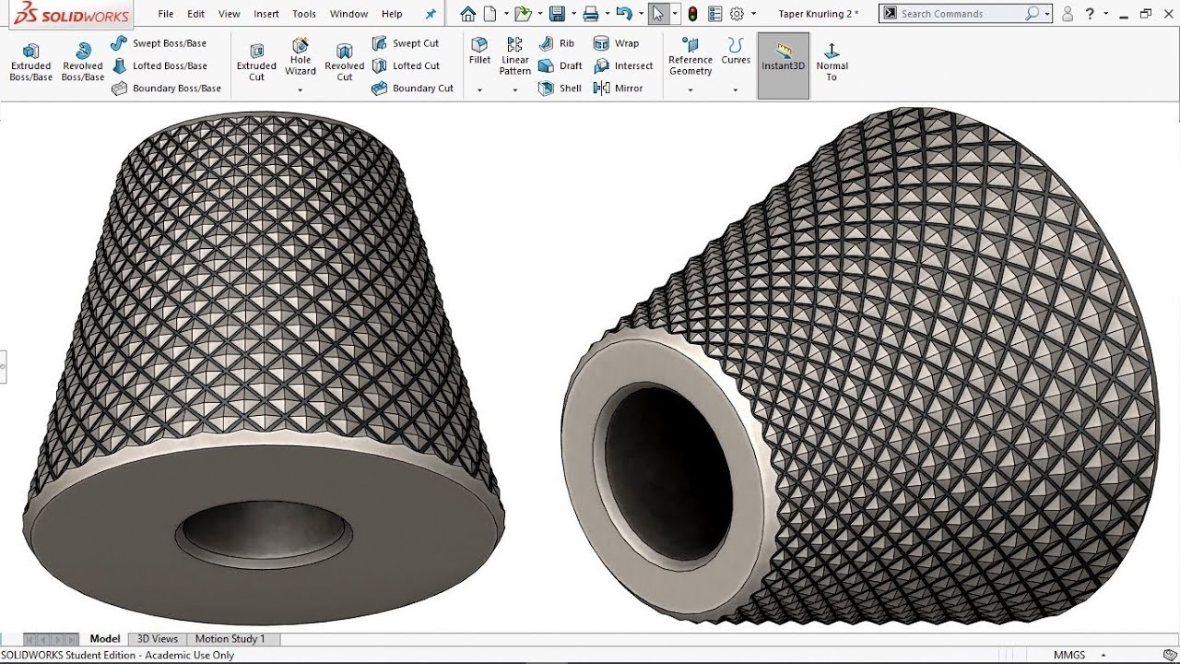The image size is (1180, 664).
Task: Apply the Draft feature tool
Action: (560, 65)
